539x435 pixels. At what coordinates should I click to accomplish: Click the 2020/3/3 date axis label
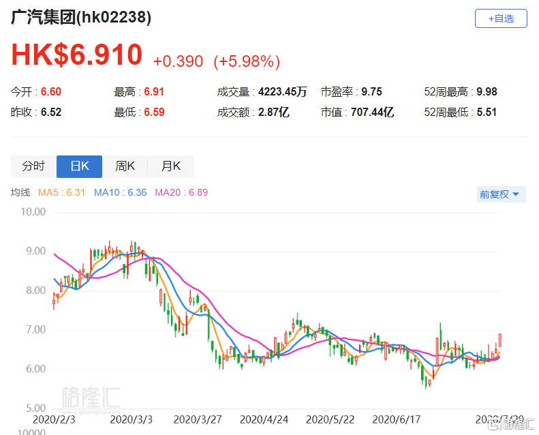click(131, 419)
